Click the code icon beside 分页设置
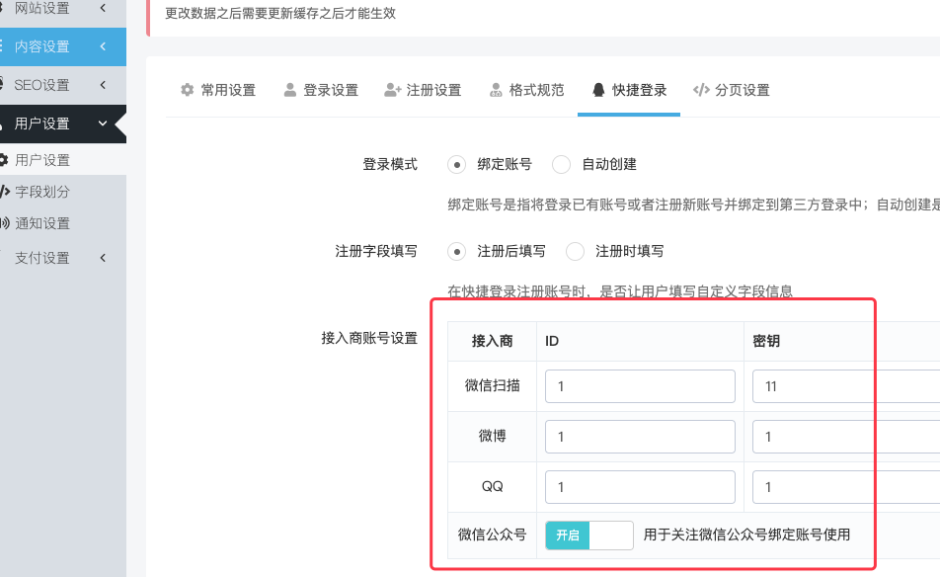The width and height of the screenshot is (940, 577). (701, 90)
